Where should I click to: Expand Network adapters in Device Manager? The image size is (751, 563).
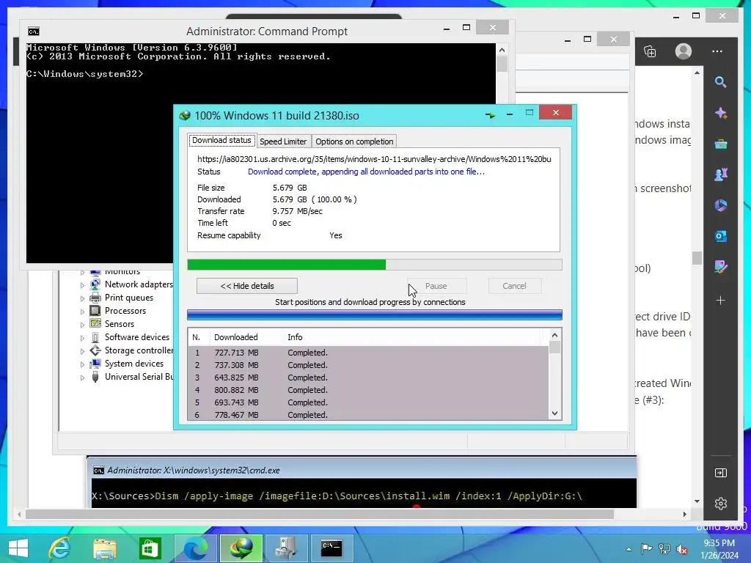coord(82,285)
